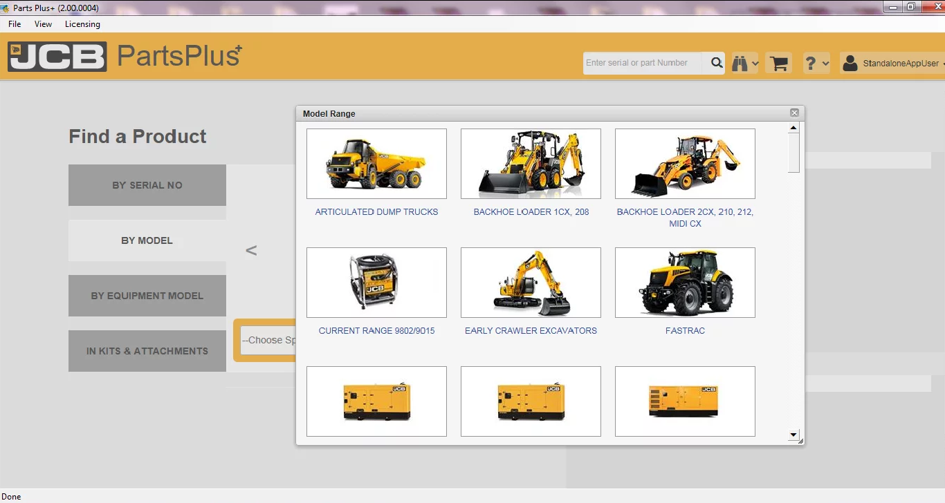Click the StandaloneAppUser person icon
Viewport: 945px width, 503px height.
click(x=850, y=63)
